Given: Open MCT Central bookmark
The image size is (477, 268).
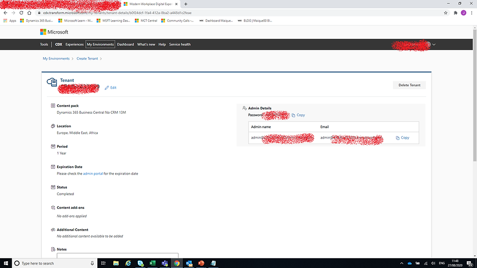Looking at the screenshot, I should coord(146,20).
